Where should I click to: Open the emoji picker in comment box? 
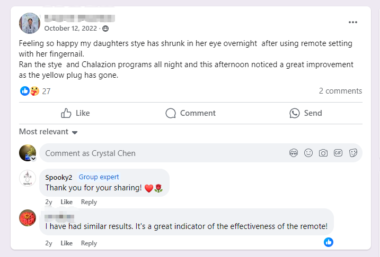point(308,153)
